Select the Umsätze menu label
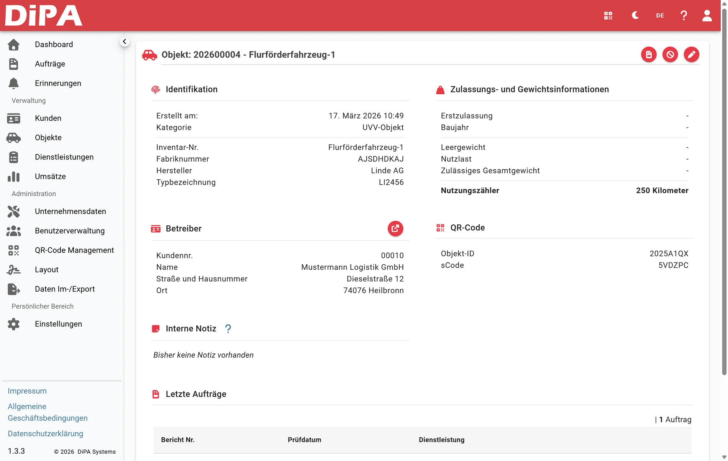This screenshot has width=728, height=461. pyautogui.click(x=50, y=177)
